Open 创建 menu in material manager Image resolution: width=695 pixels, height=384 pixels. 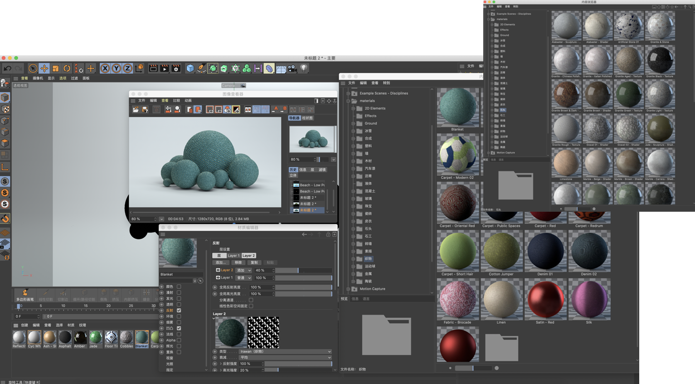(24, 325)
